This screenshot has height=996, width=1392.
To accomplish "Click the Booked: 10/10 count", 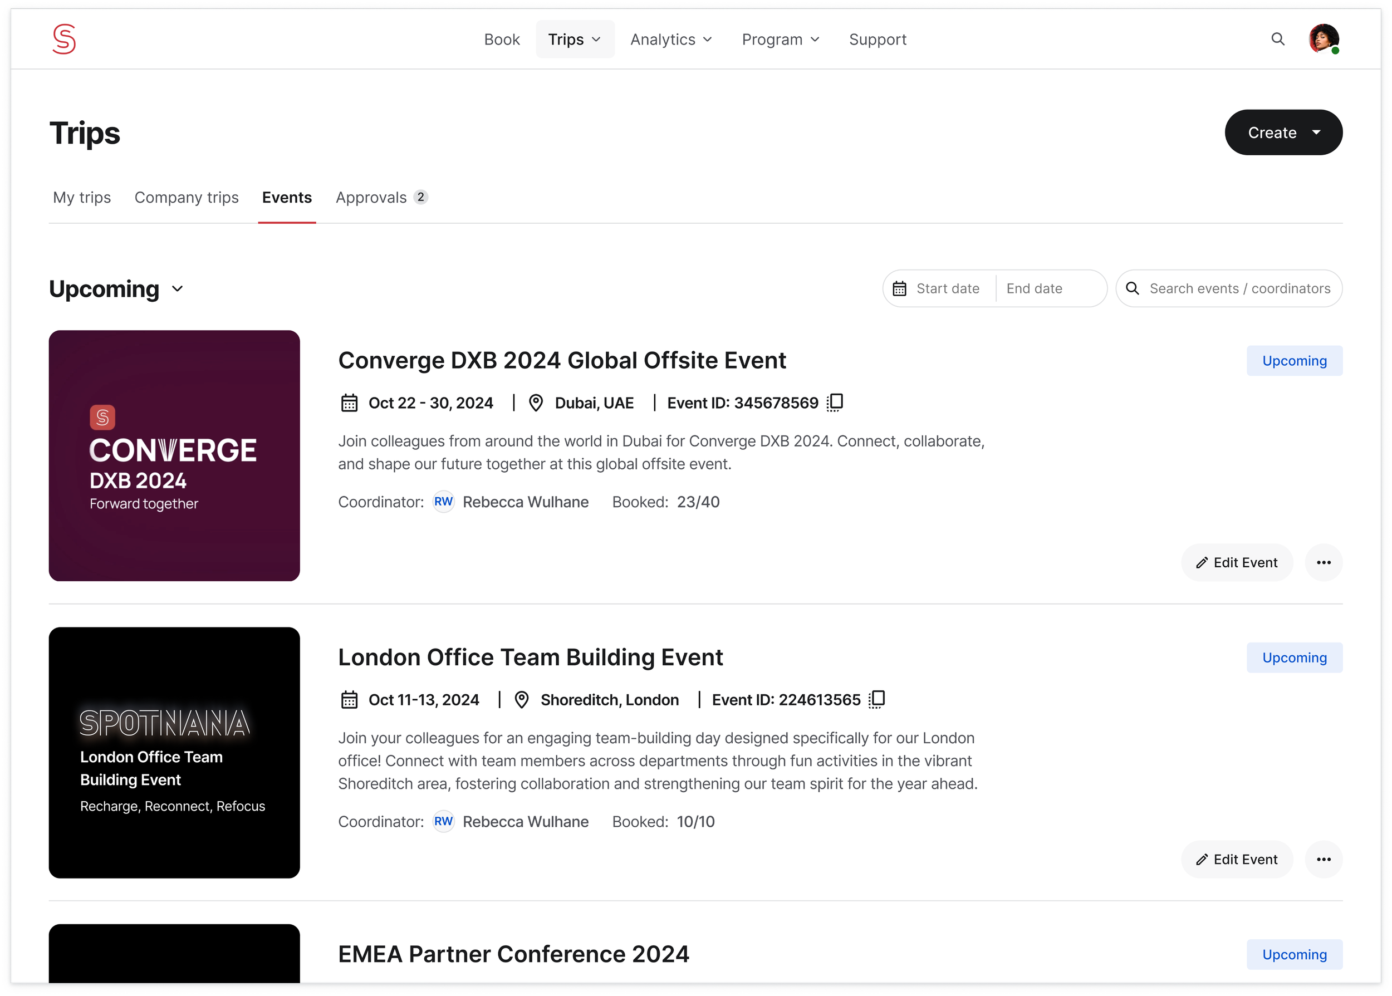I will pos(663,821).
